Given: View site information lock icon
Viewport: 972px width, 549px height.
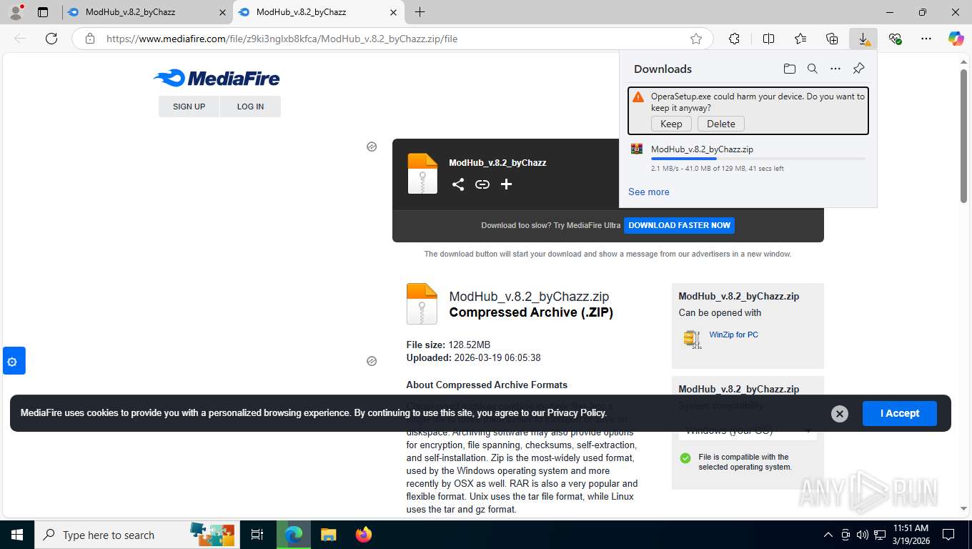Looking at the screenshot, I should tap(90, 39).
